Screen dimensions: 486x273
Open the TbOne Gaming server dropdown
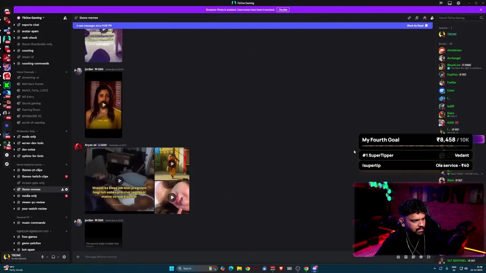tap(33, 18)
